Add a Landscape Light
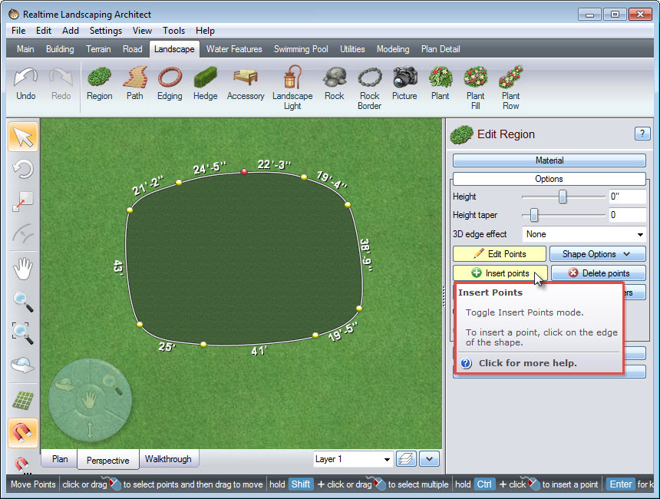660x499 pixels. (x=292, y=88)
